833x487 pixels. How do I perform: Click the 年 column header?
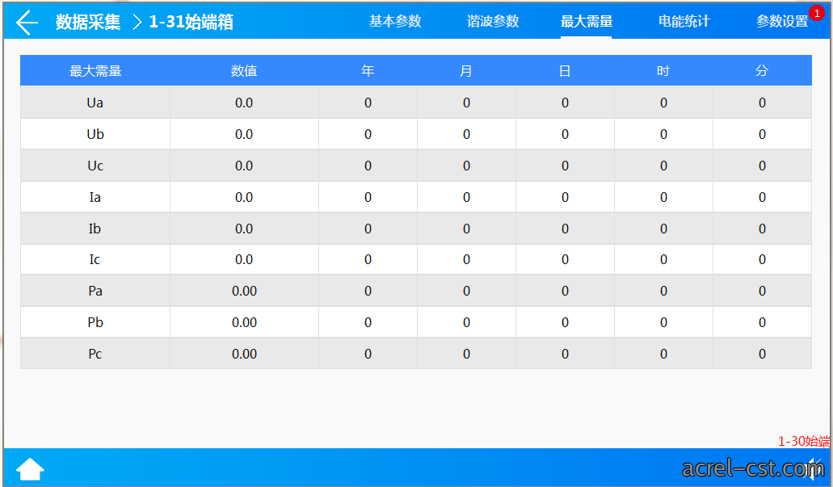[x=368, y=70]
